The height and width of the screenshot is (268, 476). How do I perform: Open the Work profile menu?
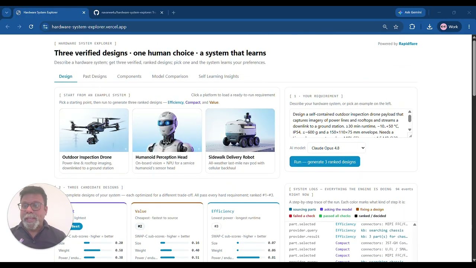[449, 27]
